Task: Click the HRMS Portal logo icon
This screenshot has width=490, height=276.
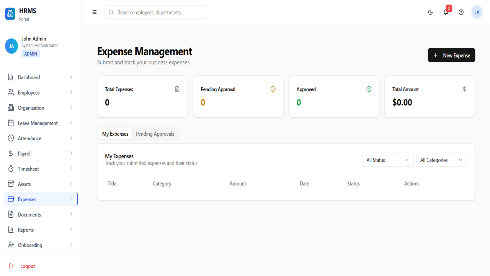Action: pos(10,14)
